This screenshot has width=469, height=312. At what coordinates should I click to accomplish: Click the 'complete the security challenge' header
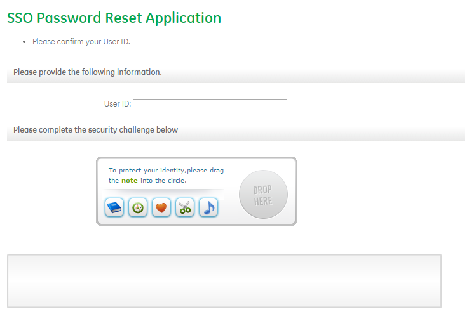[x=95, y=130]
